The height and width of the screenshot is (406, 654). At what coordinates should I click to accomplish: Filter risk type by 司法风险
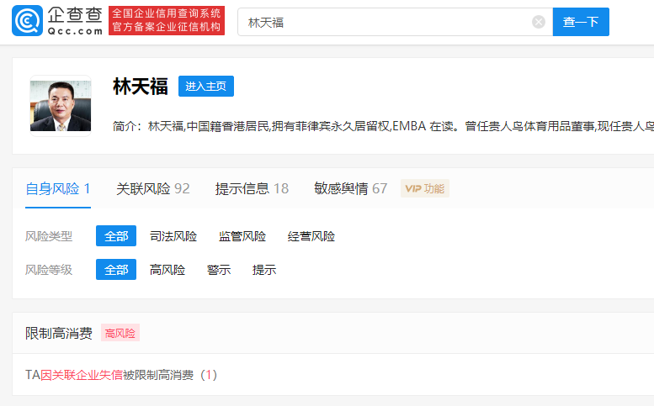(x=173, y=236)
